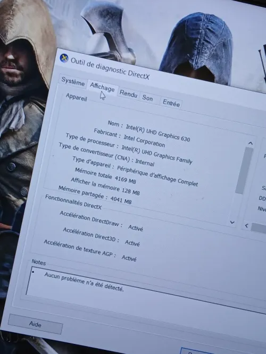The width and height of the screenshot is (266, 354).
Task: Open the Entrée tab
Action: click(x=171, y=103)
